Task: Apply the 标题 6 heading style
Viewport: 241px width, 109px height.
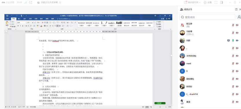Action: coord(81,24)
